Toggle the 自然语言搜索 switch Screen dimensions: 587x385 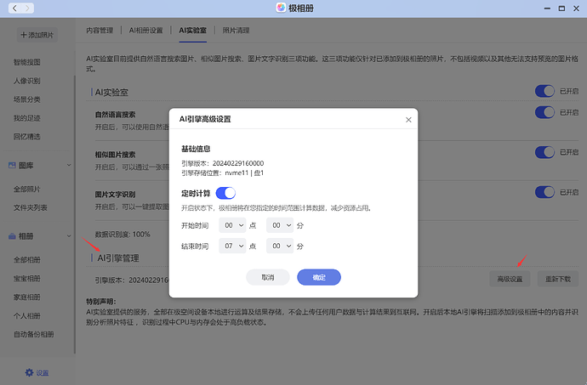544,112
